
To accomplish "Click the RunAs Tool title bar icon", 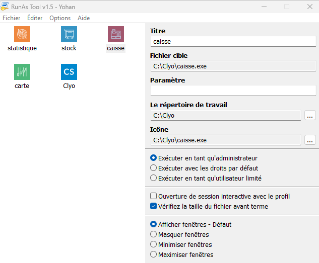I will point(6,7).
